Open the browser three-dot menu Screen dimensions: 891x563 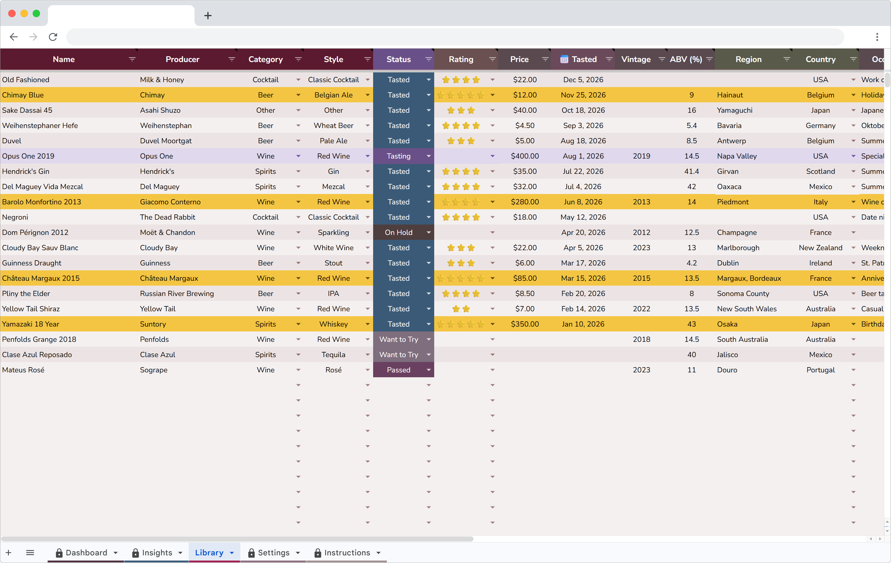(877, 37)
